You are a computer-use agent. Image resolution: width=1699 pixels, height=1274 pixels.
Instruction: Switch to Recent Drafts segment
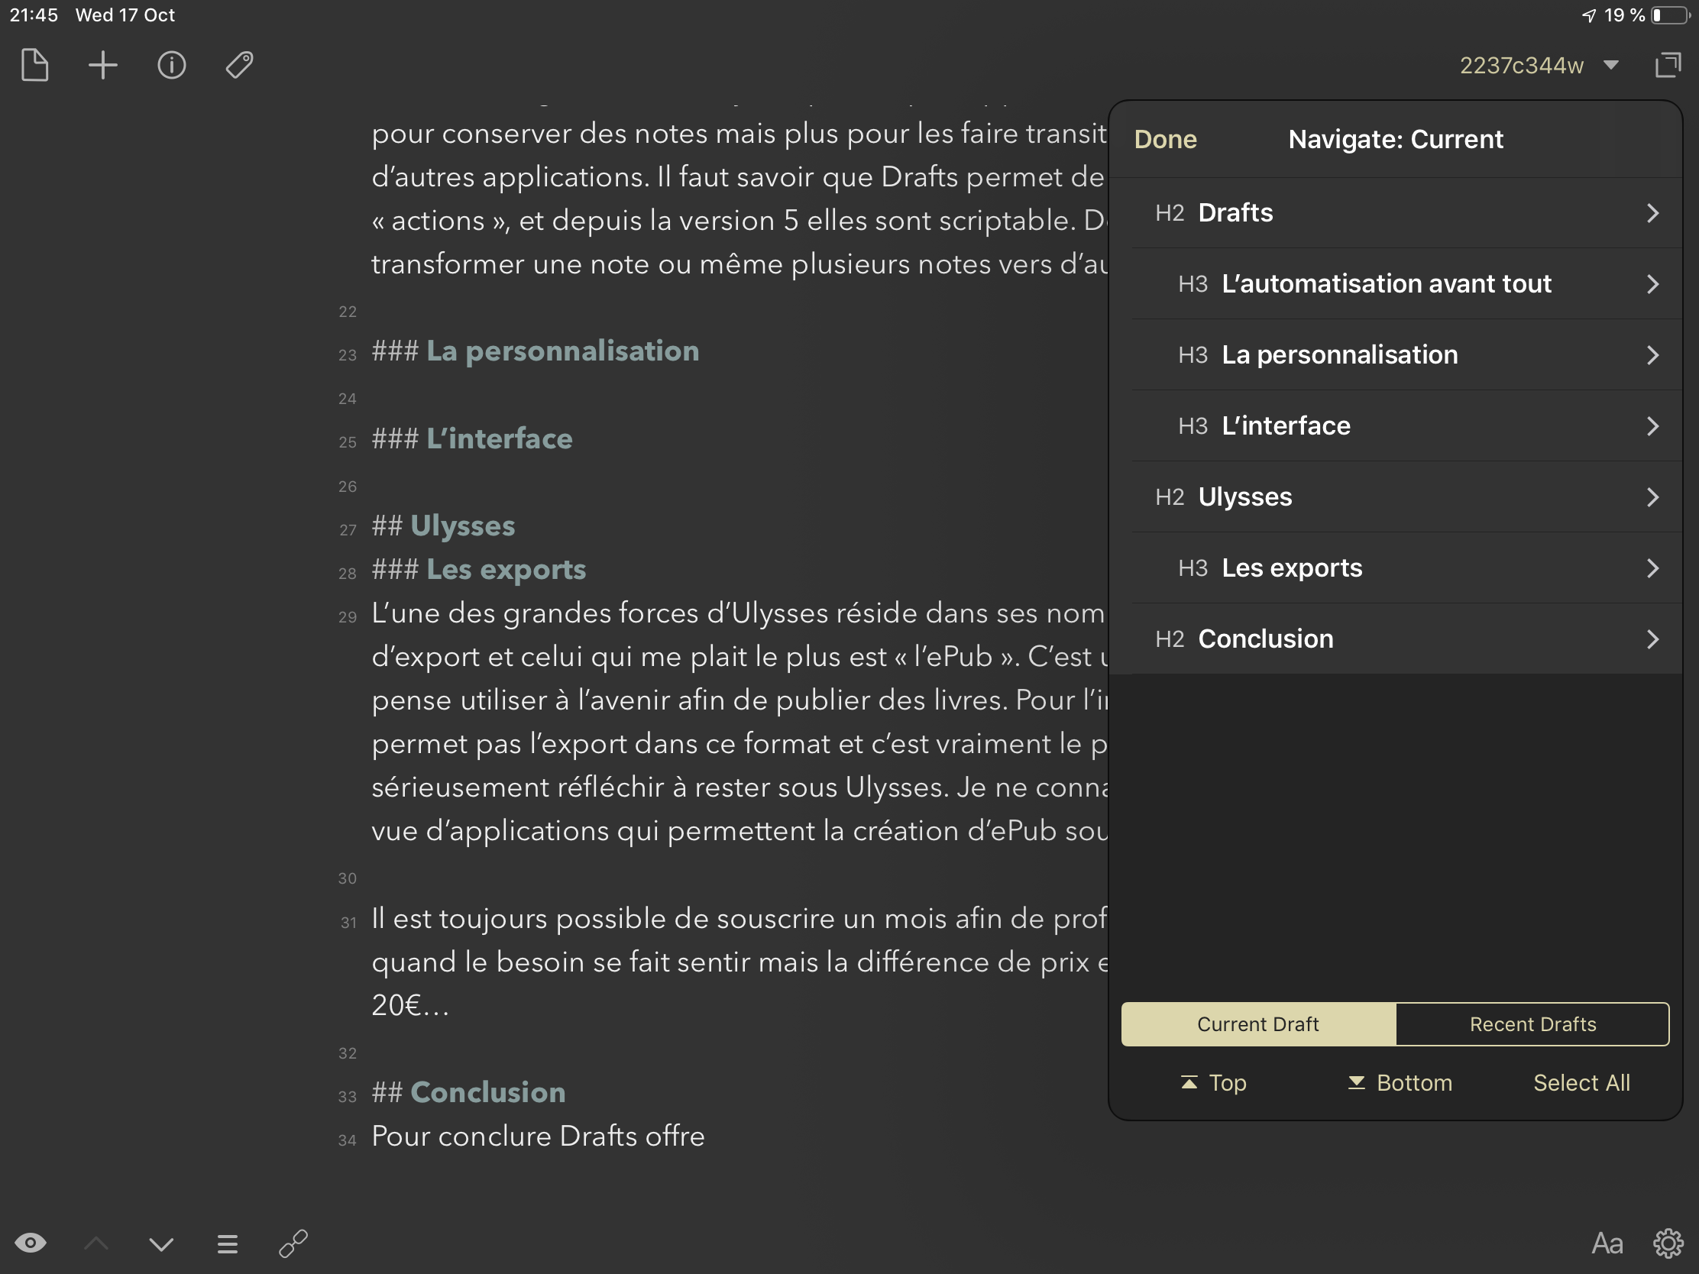pyautogui.click(x=1532, y=1023)
